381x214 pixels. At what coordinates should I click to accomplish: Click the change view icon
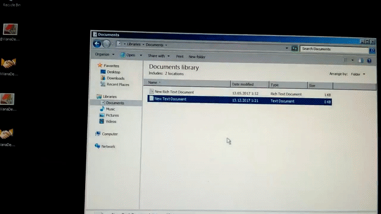click(345, 60)
